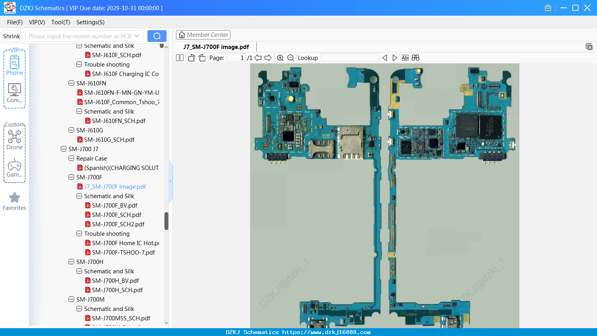The height and width of the screenshot is (336, 597).
Task: Open the Settings(S) menu
Action: click(x=91, y=22)
